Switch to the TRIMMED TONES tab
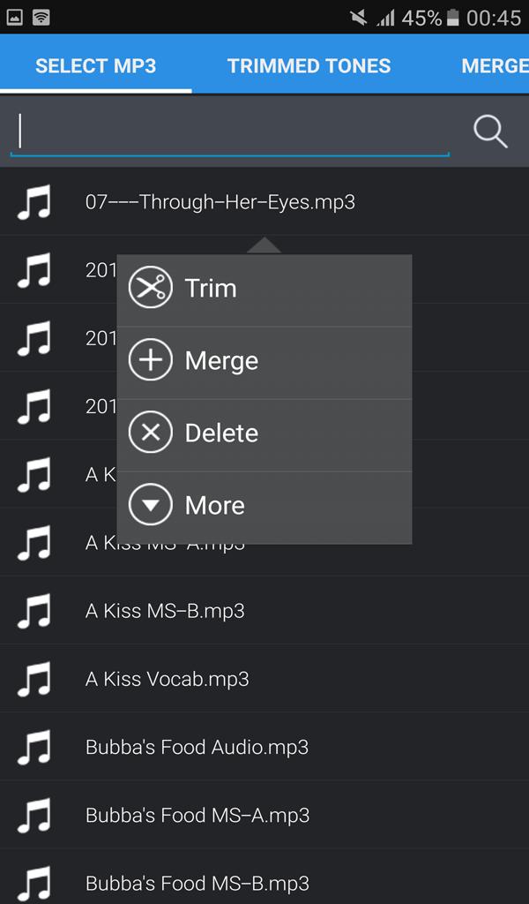Viewport: 529px width, 904px height. click(309, 64)
